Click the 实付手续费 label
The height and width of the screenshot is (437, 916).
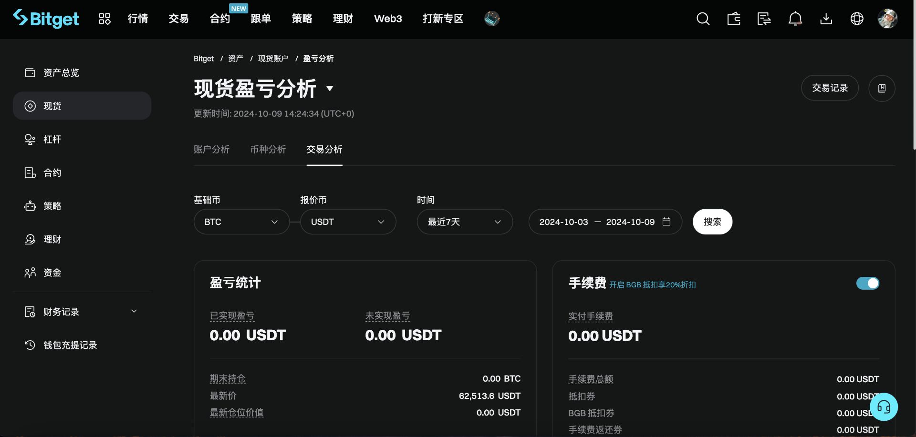click(591, 316)
